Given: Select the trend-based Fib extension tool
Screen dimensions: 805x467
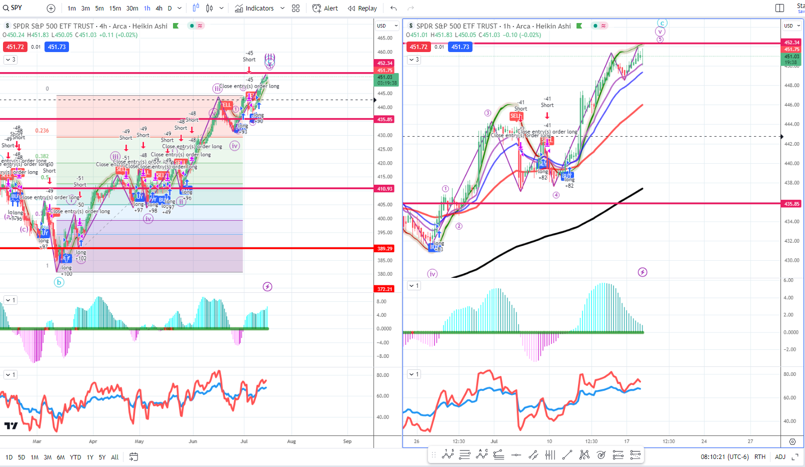Looking at the screenshot, I should (x=498, y=454).
